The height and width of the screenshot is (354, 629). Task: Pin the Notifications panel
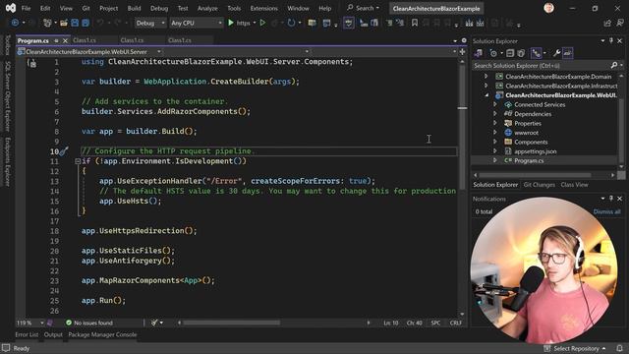point(611,199)
